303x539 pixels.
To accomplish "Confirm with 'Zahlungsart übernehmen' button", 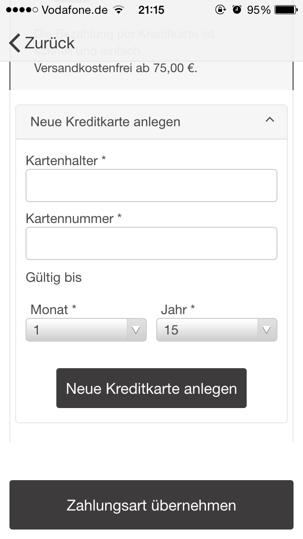I will tap(151, 505).
